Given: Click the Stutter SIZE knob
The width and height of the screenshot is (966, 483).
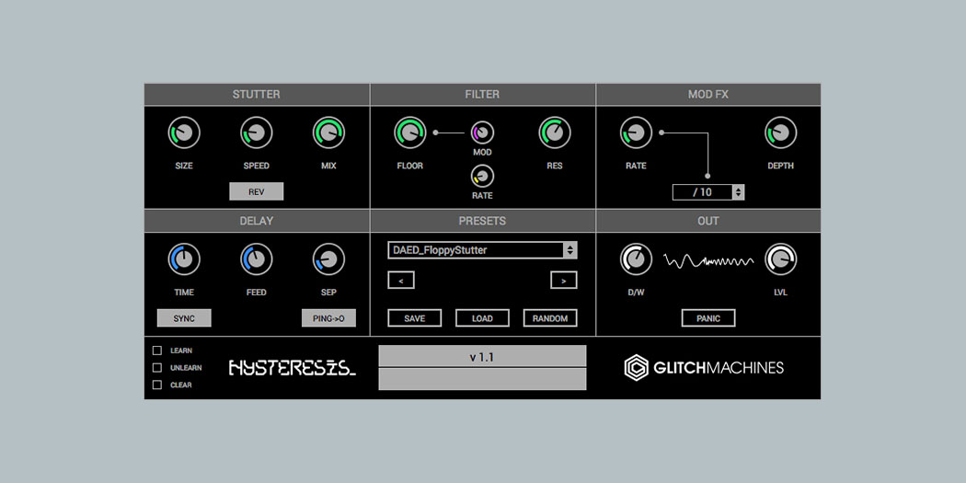Looking at the screenshot, I should tap(184, 133).
